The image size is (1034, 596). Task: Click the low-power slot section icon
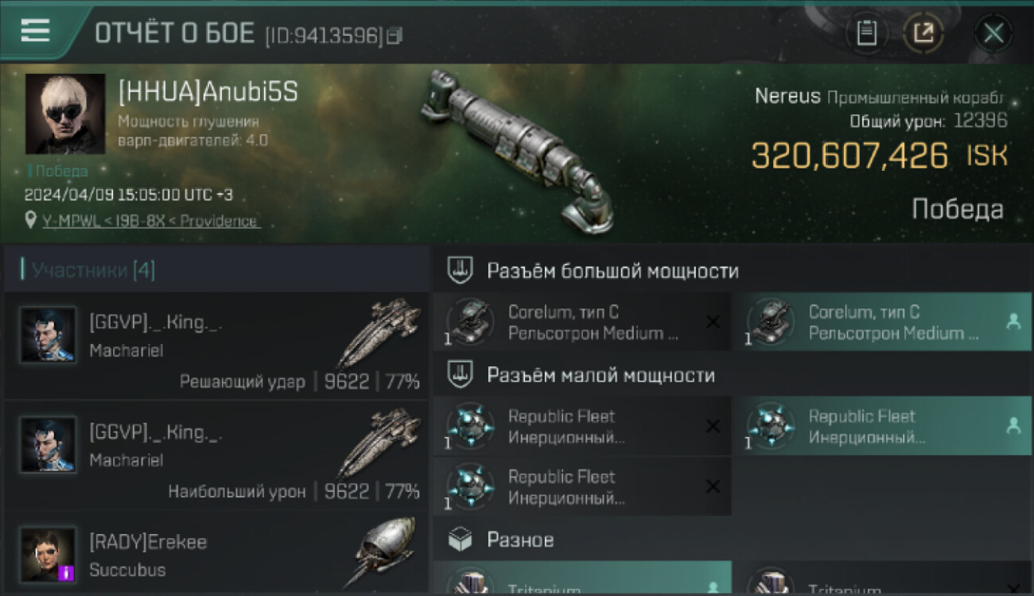(x=461, y=374)
